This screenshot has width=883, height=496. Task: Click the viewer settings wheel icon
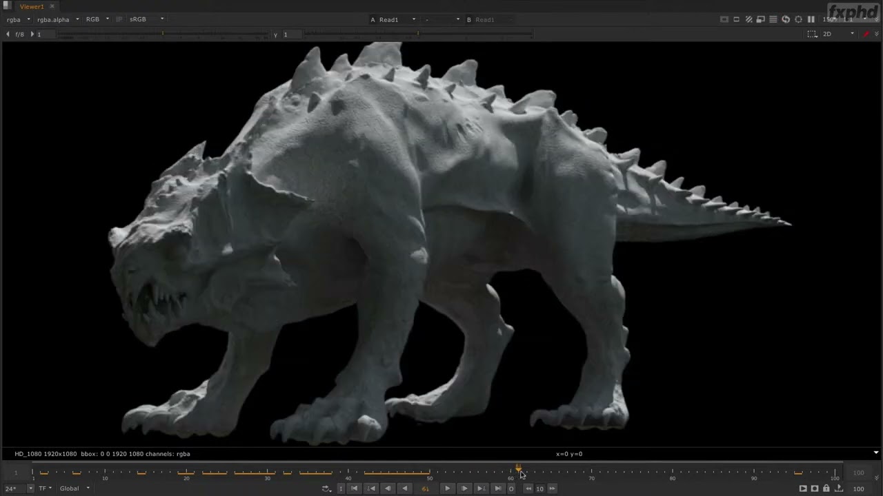pyautogui.click(x=798, y=19)
